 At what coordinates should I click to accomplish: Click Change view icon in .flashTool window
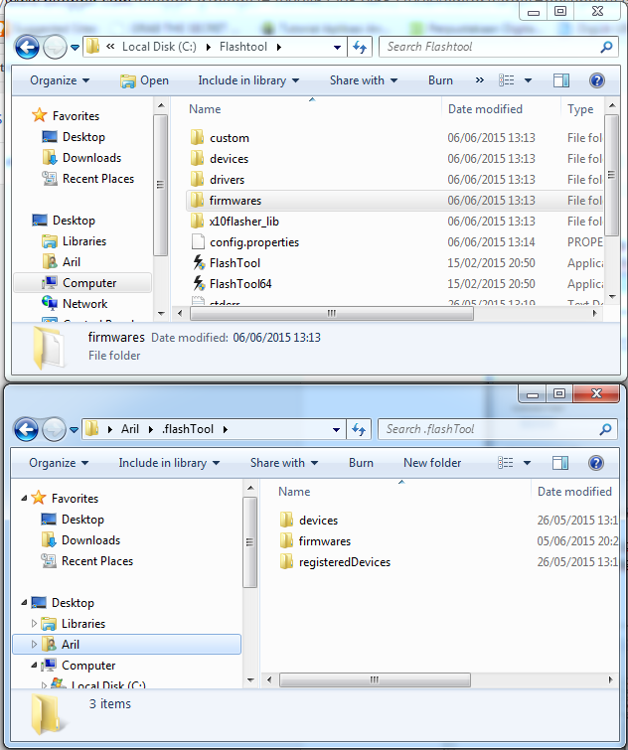[x=506, y=463]
